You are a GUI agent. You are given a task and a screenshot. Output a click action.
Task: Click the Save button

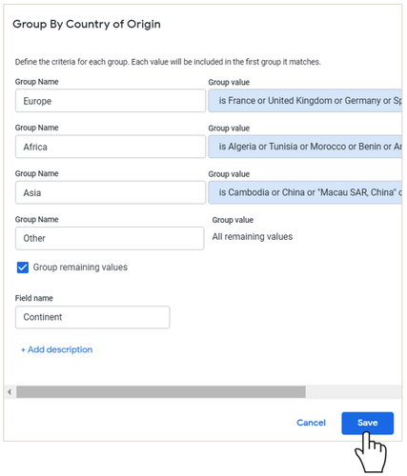tap(368, 423)
